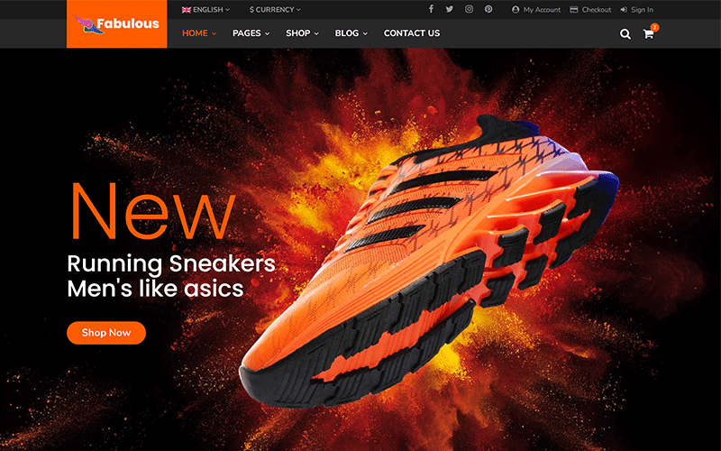Screen dimensions: 721x451
Task: Click the search magnifier icon
Action: [x=625, y=34]
